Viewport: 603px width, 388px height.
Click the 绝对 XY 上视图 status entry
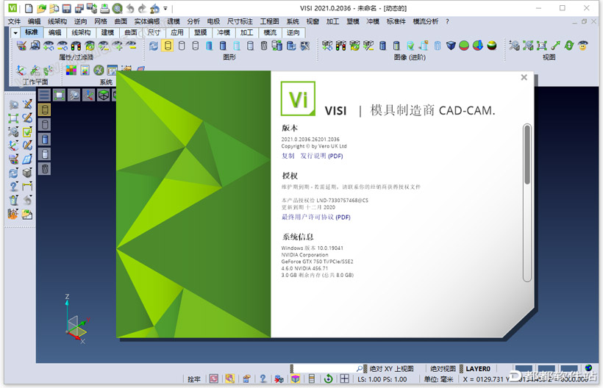coord(391,369)
